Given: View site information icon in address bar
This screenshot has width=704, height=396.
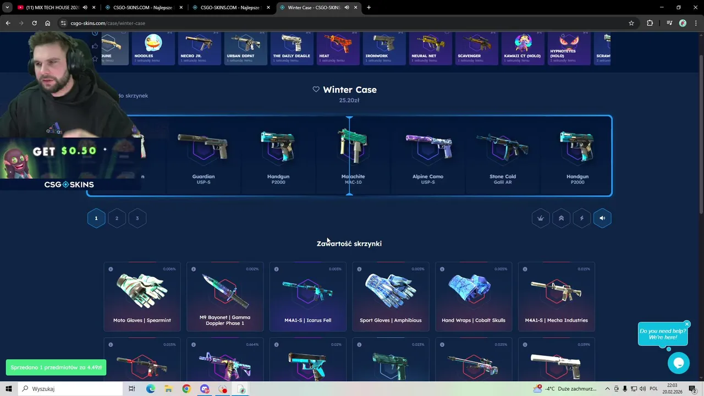Looking at the screenshot, I should click(64, 23).
